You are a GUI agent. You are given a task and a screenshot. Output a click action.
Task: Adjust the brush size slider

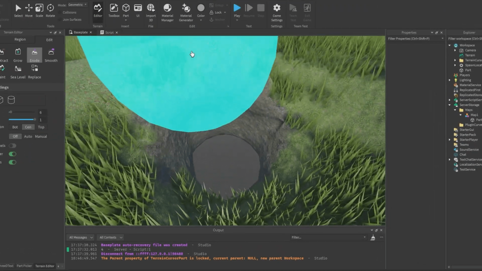click(x=22, y=112)
